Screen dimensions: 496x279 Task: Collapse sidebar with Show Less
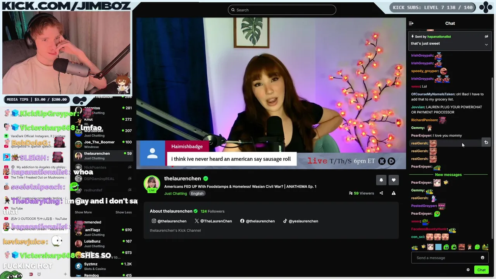pos(124,212)
